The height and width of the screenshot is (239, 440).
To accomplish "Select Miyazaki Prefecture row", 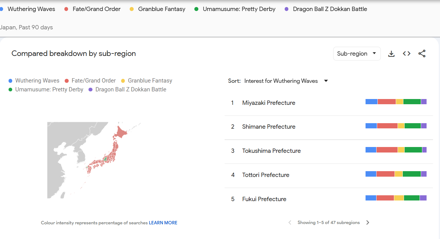I will click(x=269, y=103).
